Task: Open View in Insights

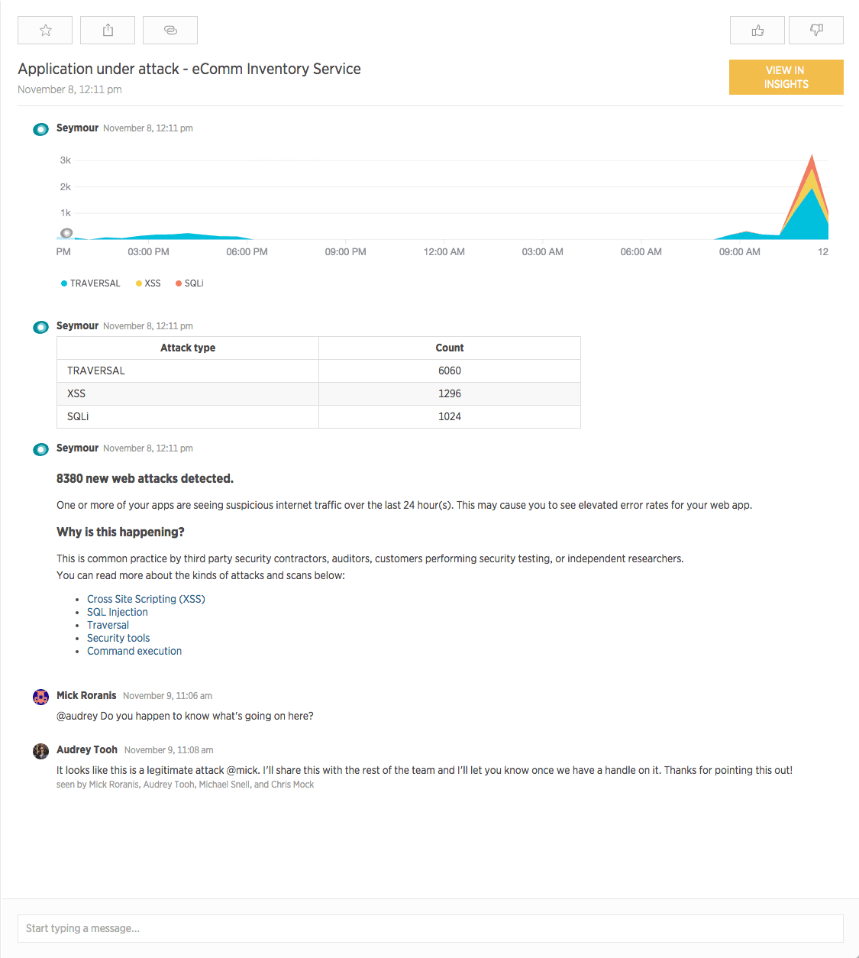Action: (x=786, y=77)
